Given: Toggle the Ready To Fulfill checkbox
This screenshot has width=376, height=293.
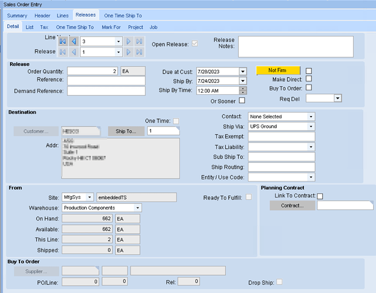Looking at the screenshot, I should click(x=249, y=197).
